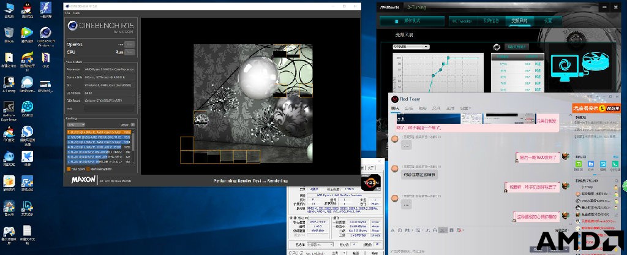This screenshot has height=255, width=627.
Task: Click the 操作模式 button in A-Tuning
Action: point(412,21)
